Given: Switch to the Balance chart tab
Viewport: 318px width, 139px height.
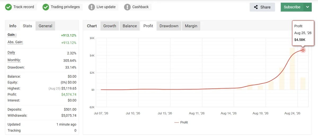Looking at the screenshot, I should tap(130, 26).
